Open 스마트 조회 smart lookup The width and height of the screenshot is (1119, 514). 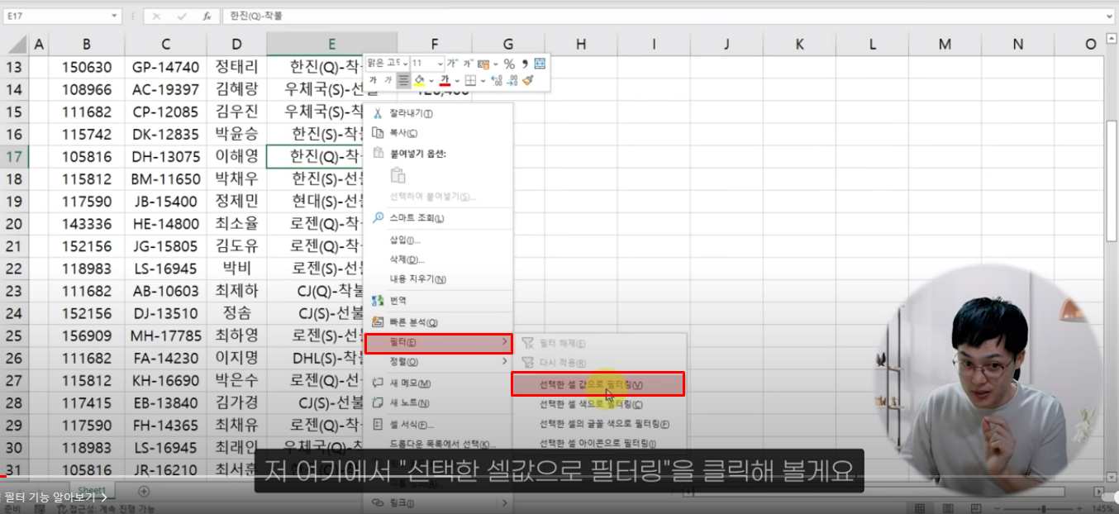pyautogui.click(x=438, y=218)
